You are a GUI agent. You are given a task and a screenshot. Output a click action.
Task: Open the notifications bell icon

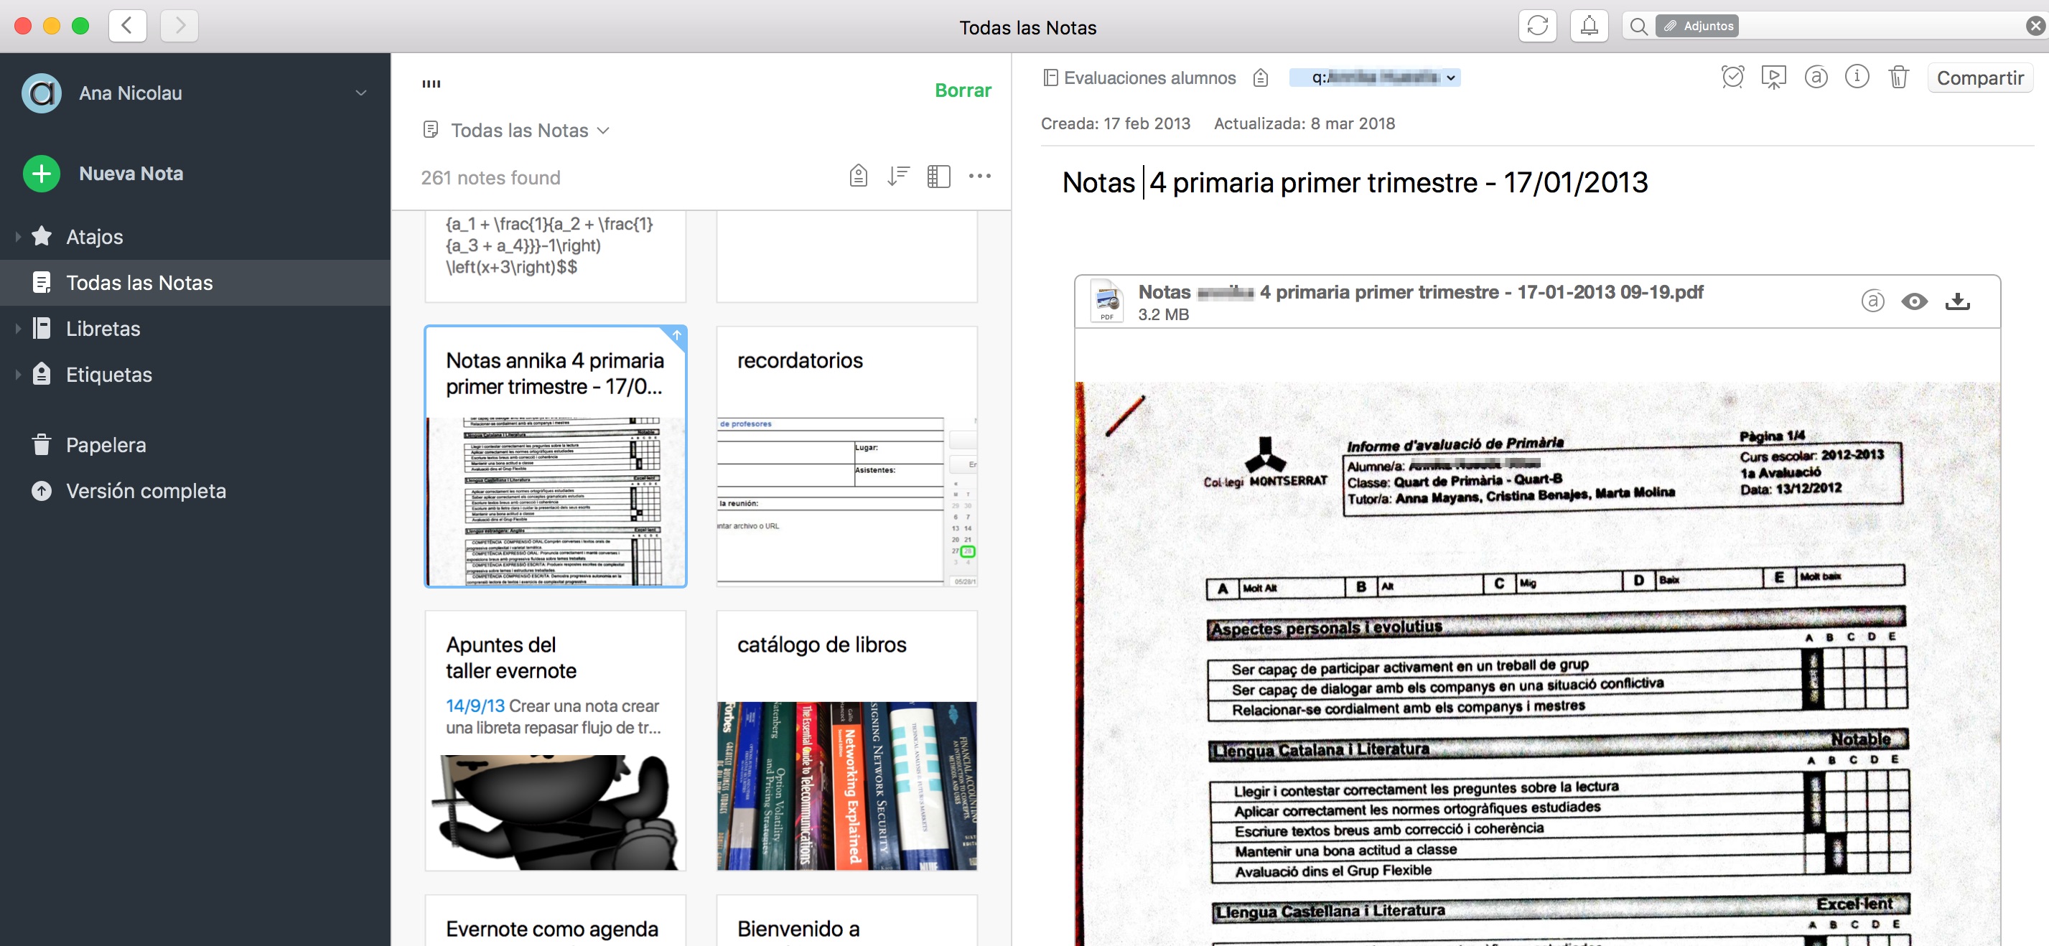point(1589,27)
